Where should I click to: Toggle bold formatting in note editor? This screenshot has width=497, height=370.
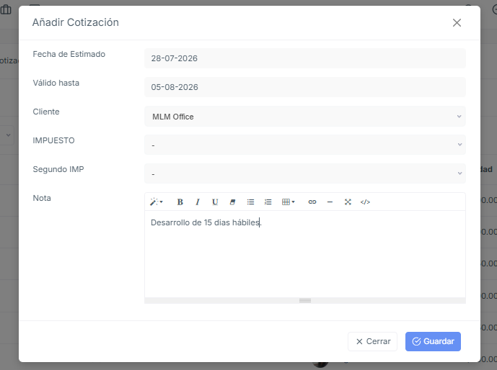pyautogui.click(x=180, y=202)
